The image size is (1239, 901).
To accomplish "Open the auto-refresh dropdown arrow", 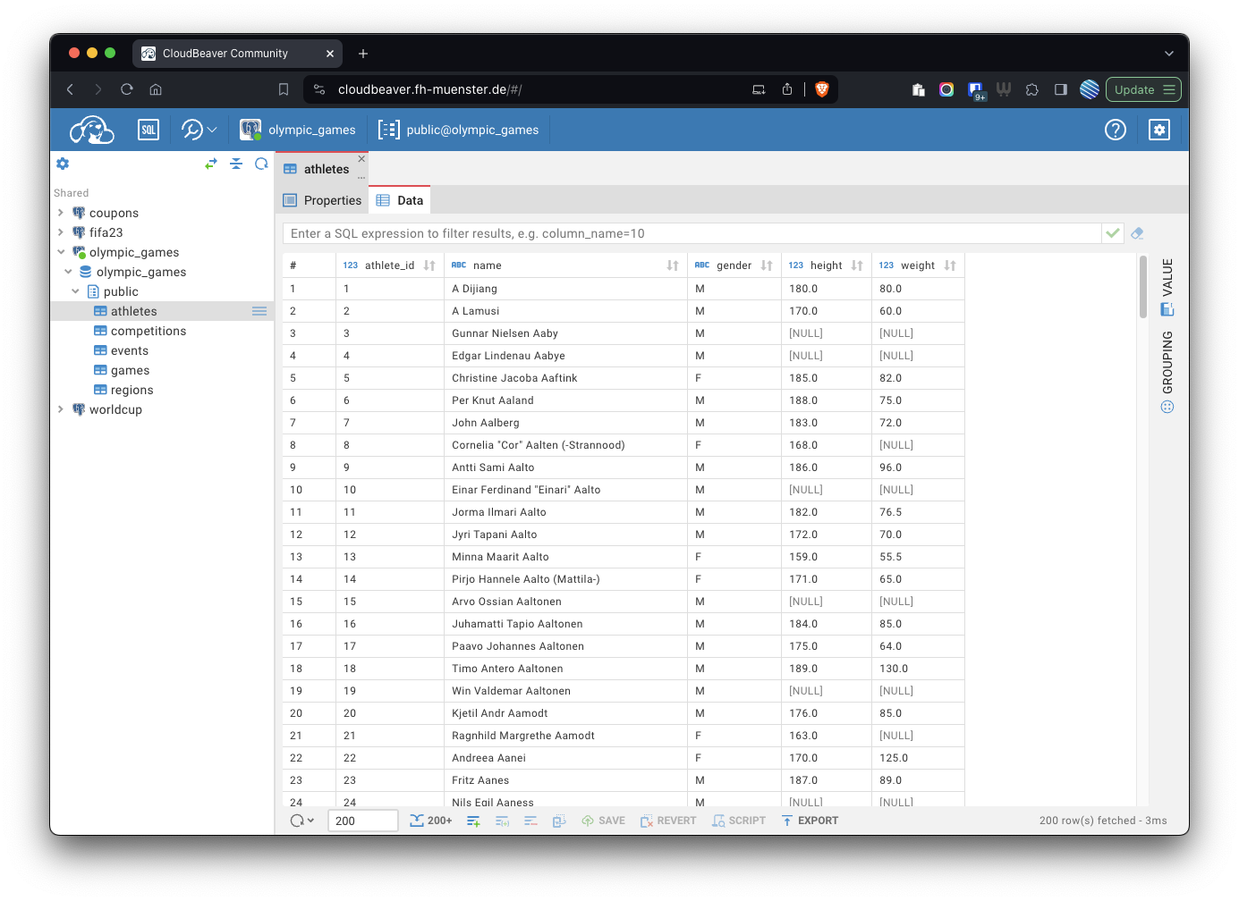I will pos(310,821).
